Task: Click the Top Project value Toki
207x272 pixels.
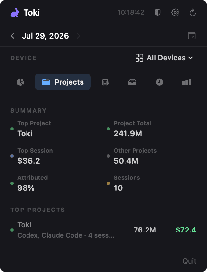Action: tap(25, 133)
